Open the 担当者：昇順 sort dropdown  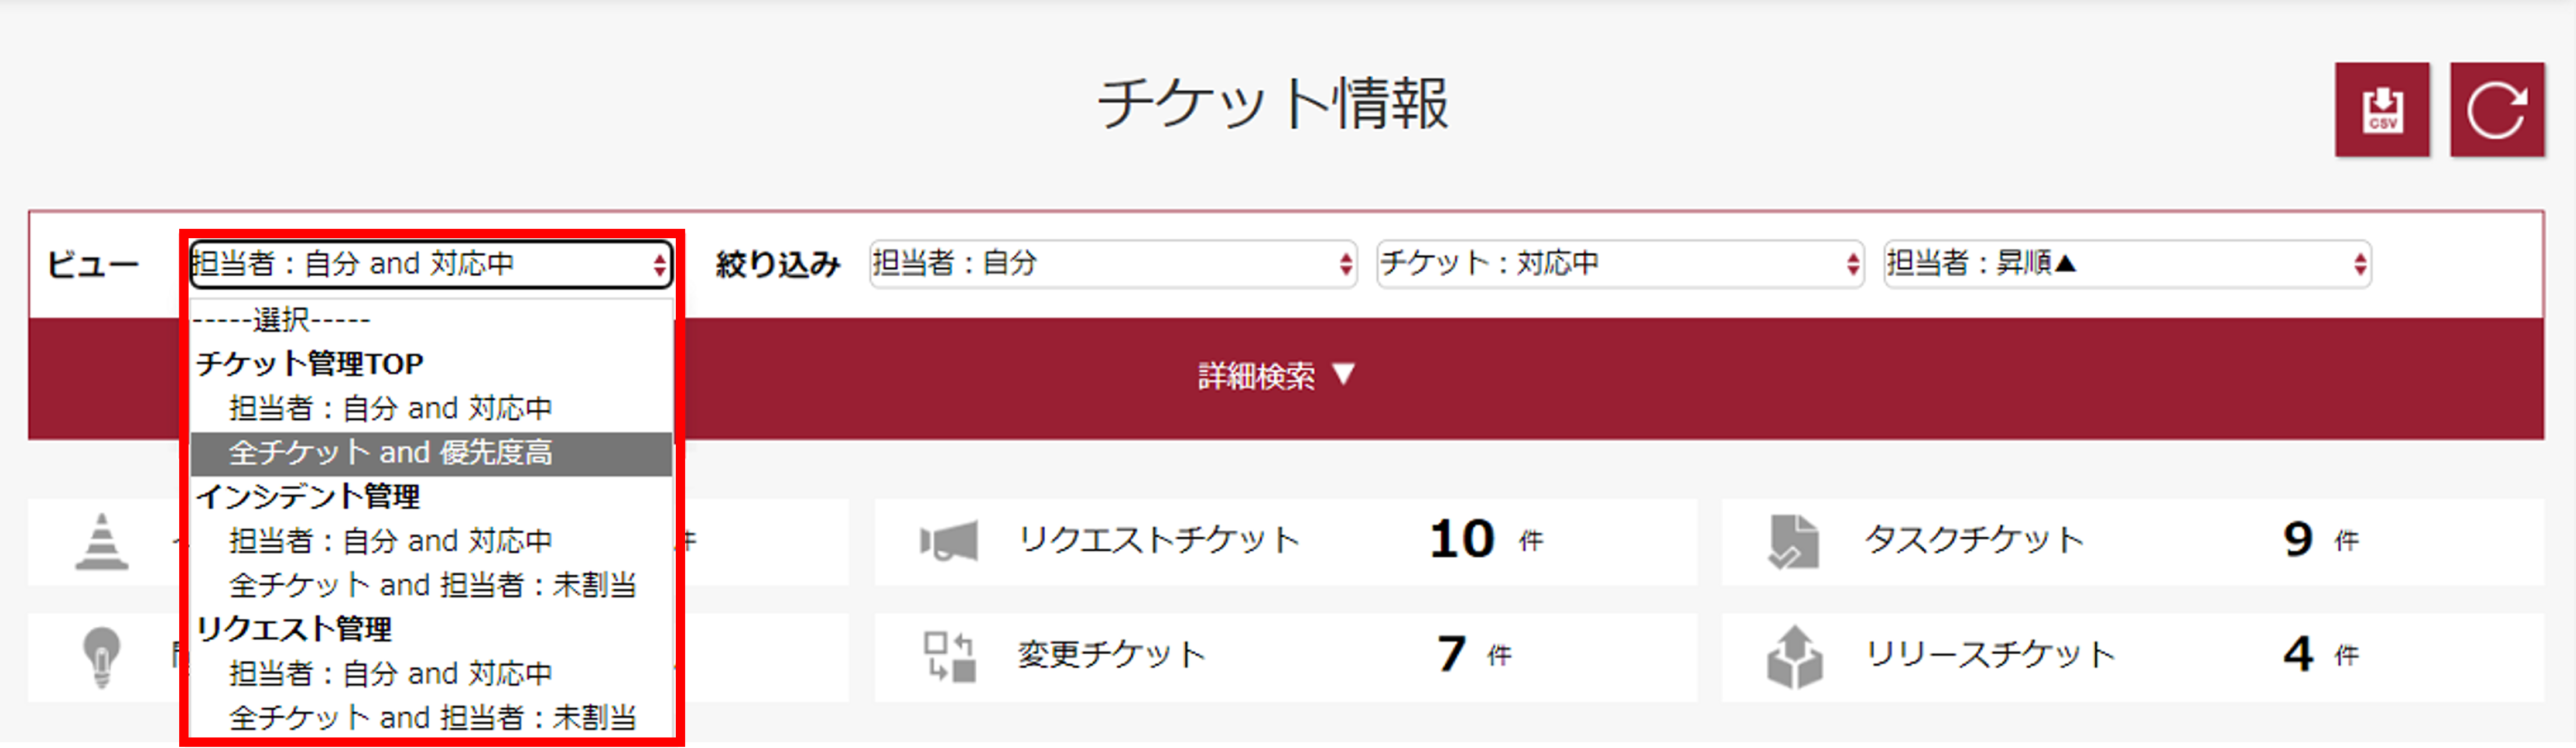pos(2127,264)
